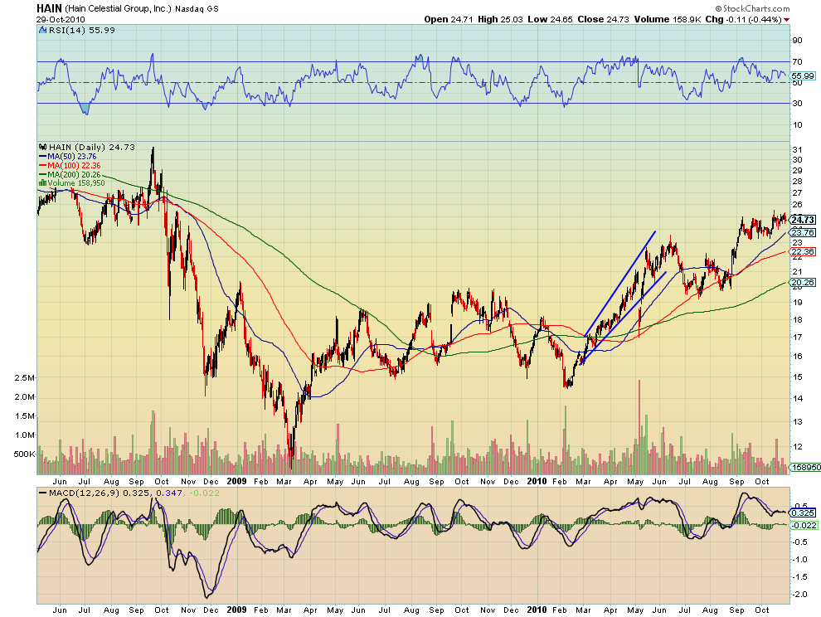This screenshot has width=821, height=617.
Task: Click the volume bars icon in legend
Action: (42, 183)
